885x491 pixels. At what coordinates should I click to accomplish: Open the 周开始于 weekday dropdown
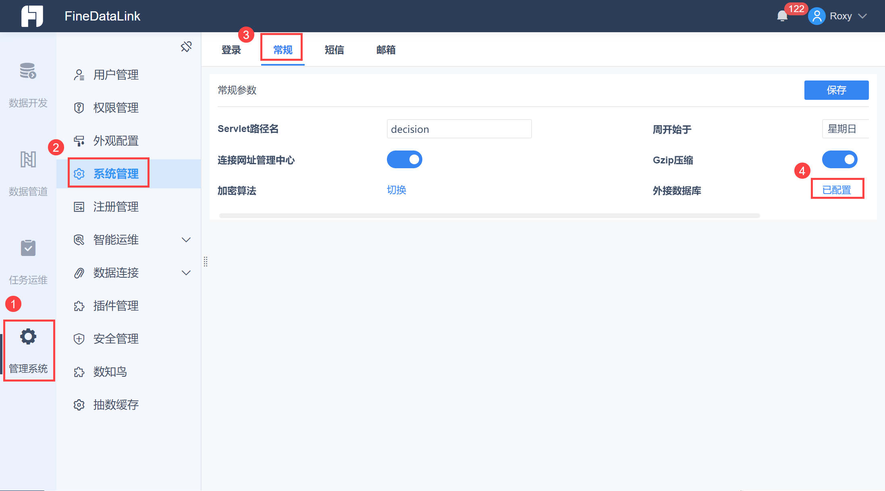click(x=845, y=129)
